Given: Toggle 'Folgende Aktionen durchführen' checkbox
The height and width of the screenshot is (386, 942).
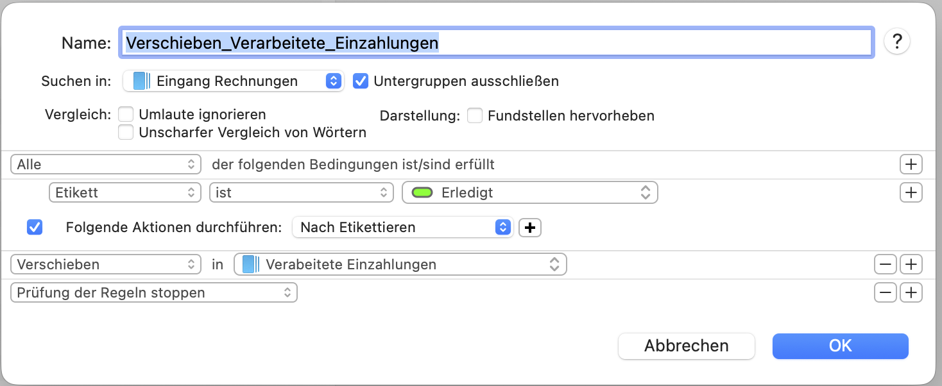Looking at the screenshot, I should coord(35,228).
